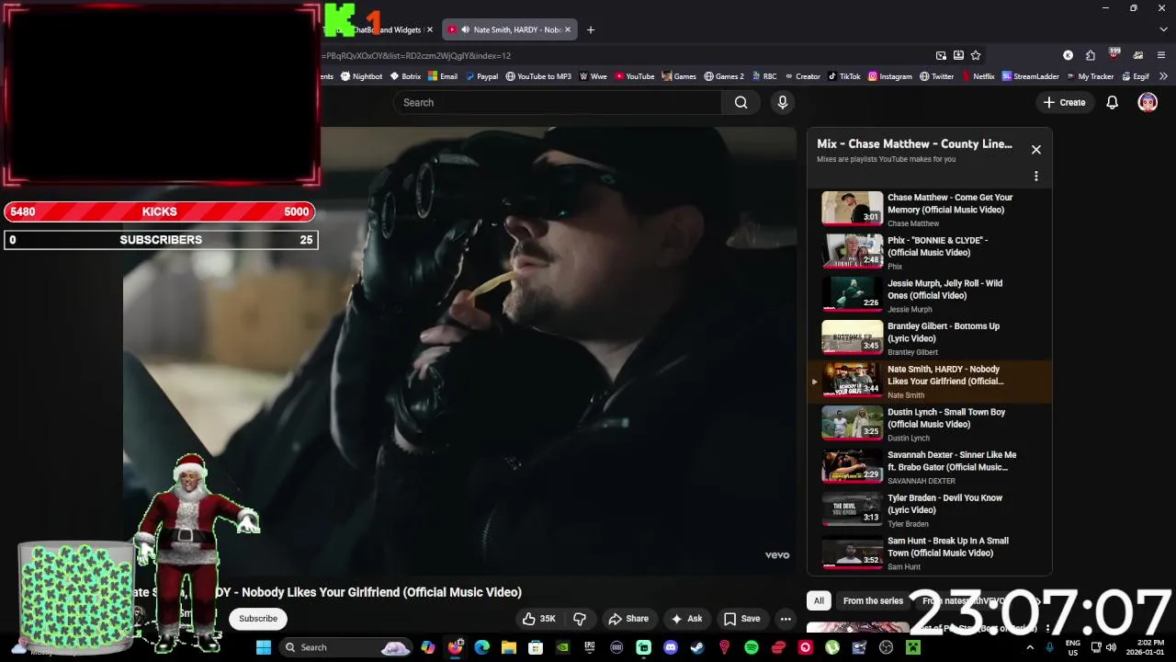
Task: Open the StreamLadder bookmark
Action: coord(1031,76)
